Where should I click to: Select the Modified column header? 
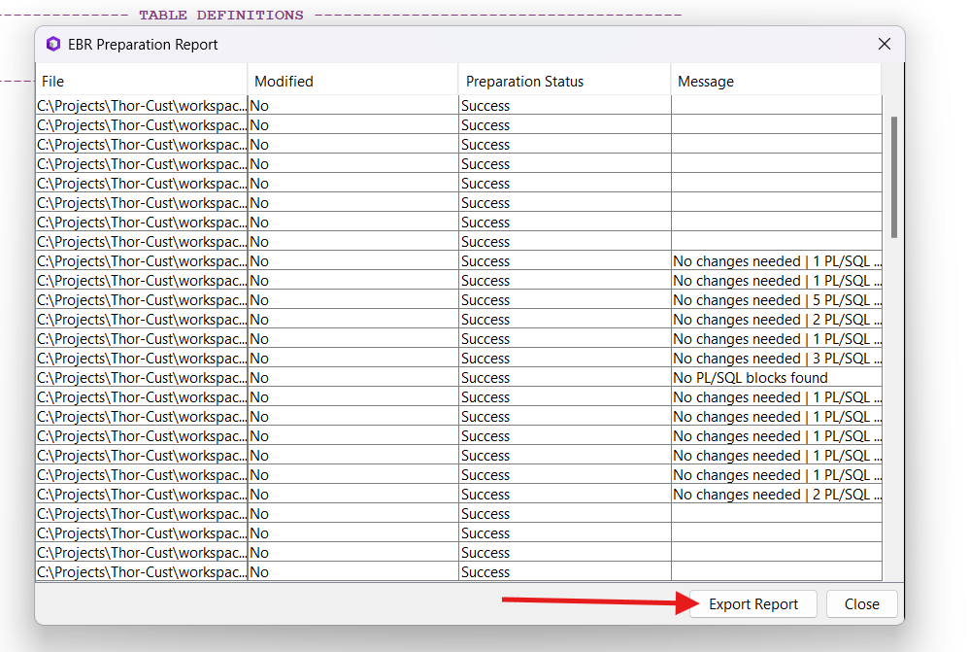pos(352,82)
